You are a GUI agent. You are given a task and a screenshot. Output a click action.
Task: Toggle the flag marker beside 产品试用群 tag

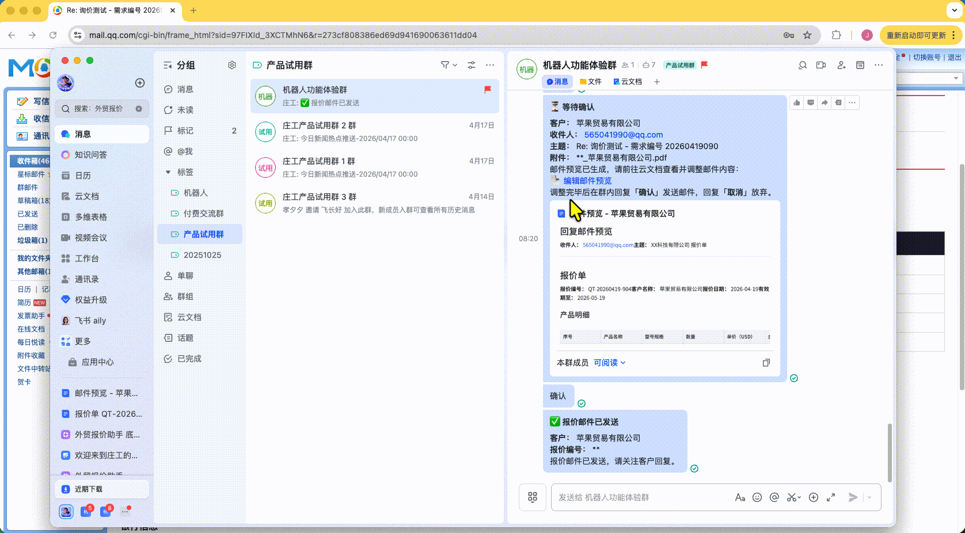pos(704,65)
